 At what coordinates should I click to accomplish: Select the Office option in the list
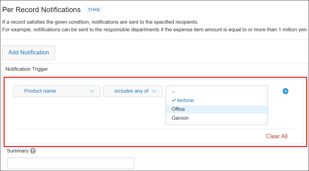[x=178, y=109]
